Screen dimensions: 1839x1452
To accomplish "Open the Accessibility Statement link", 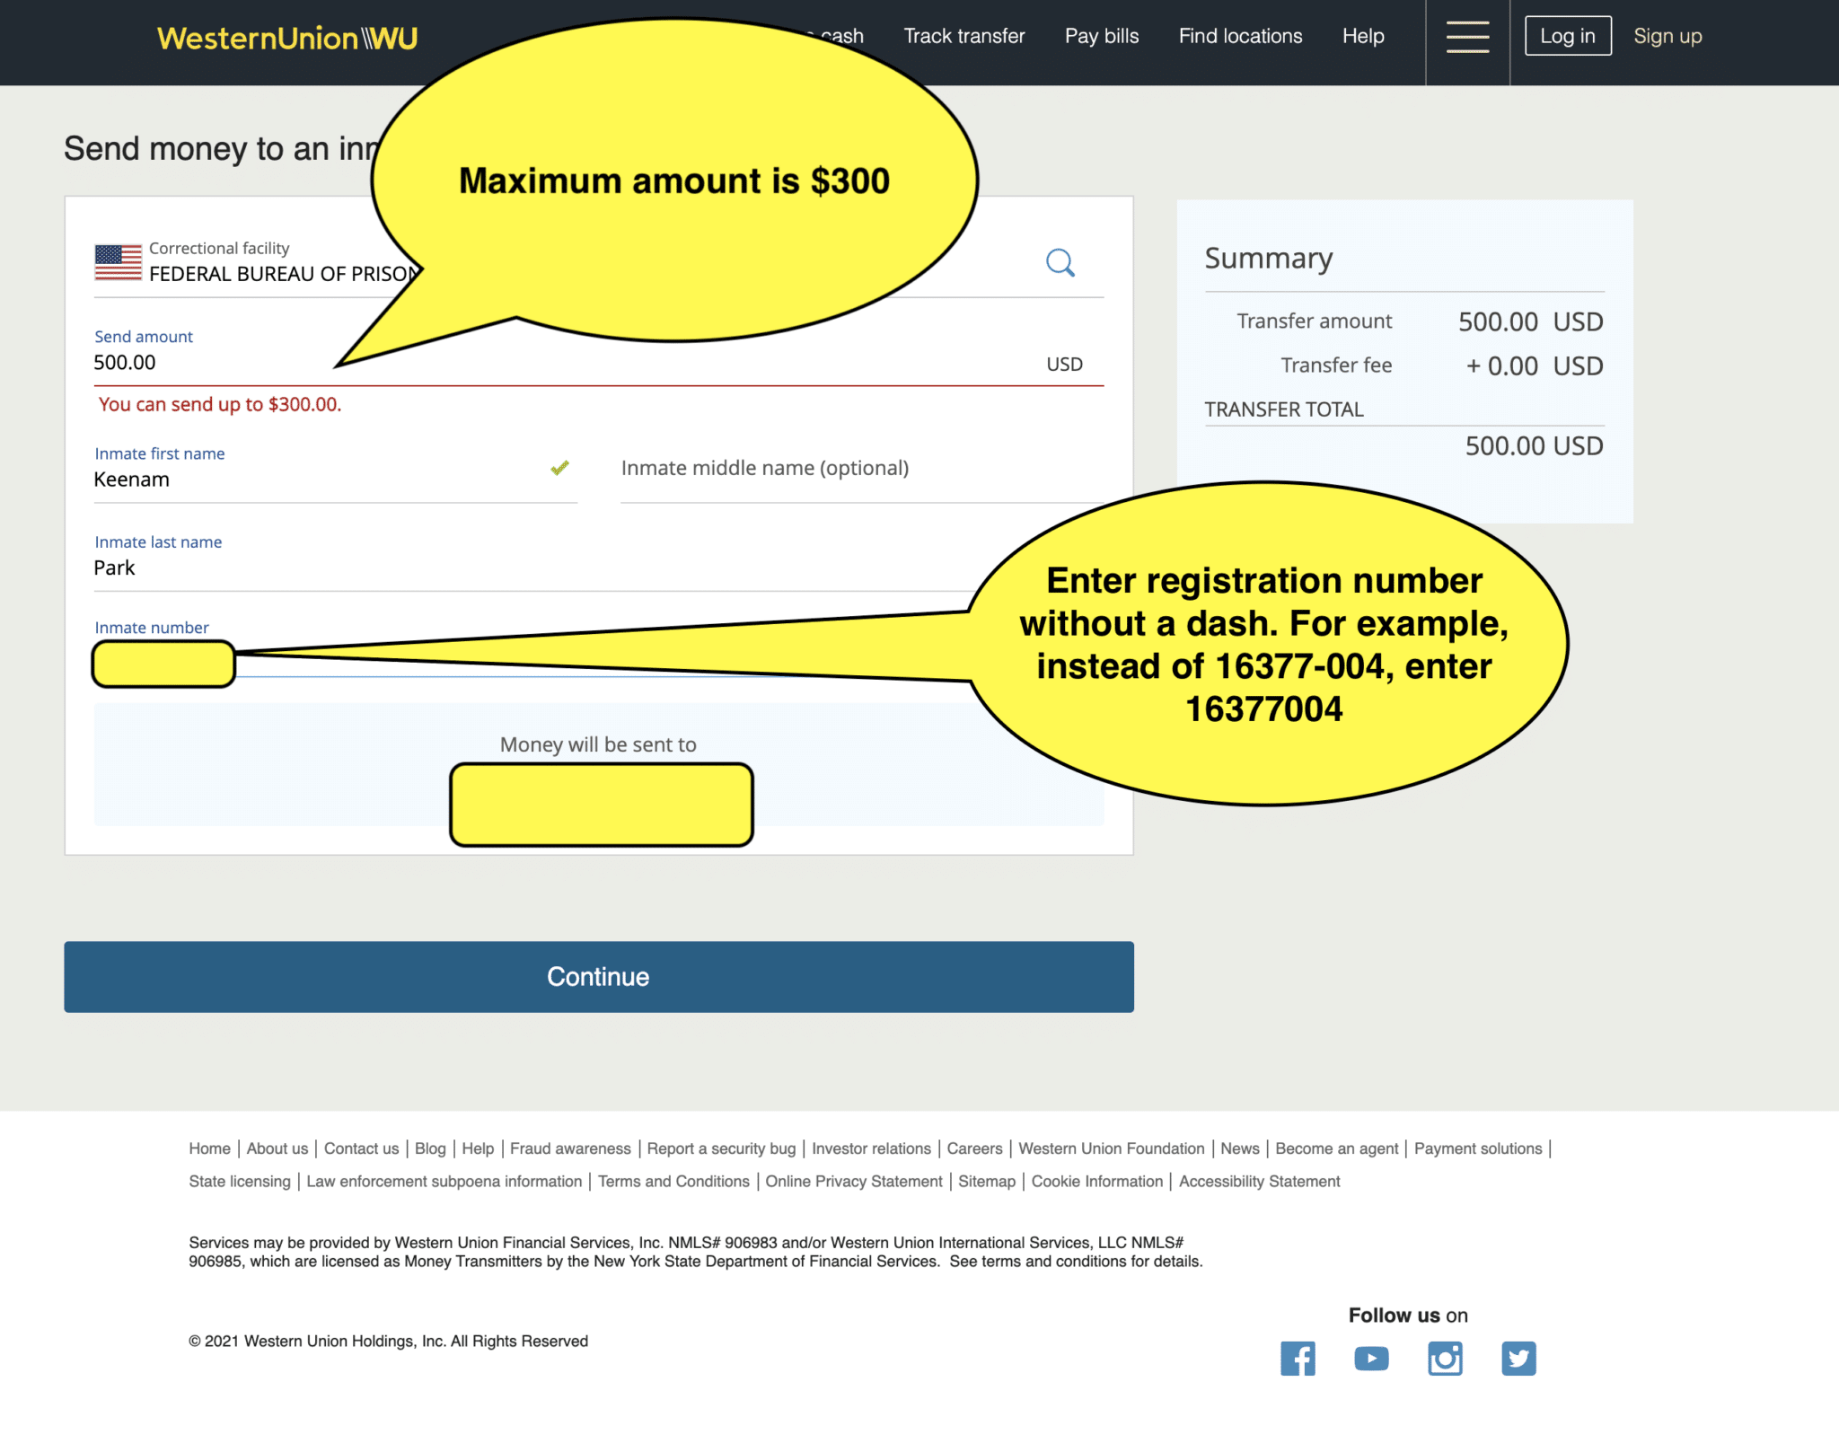I will 1260,1182.
